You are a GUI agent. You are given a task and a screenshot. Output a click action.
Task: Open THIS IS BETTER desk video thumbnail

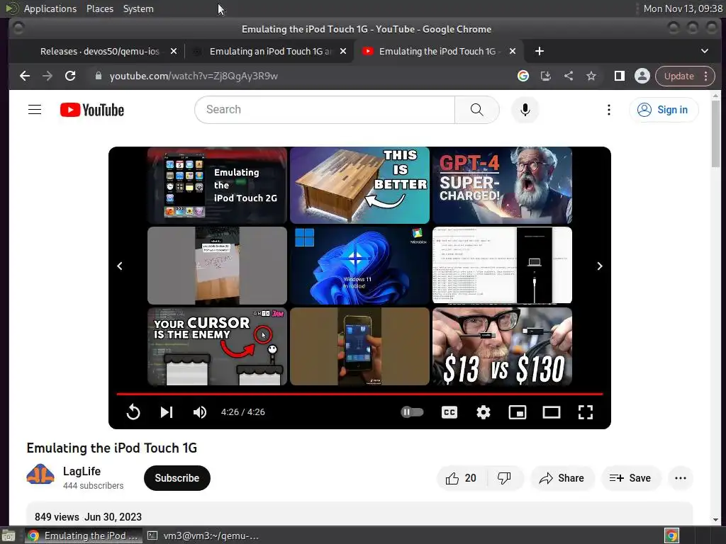pos(359,186)
